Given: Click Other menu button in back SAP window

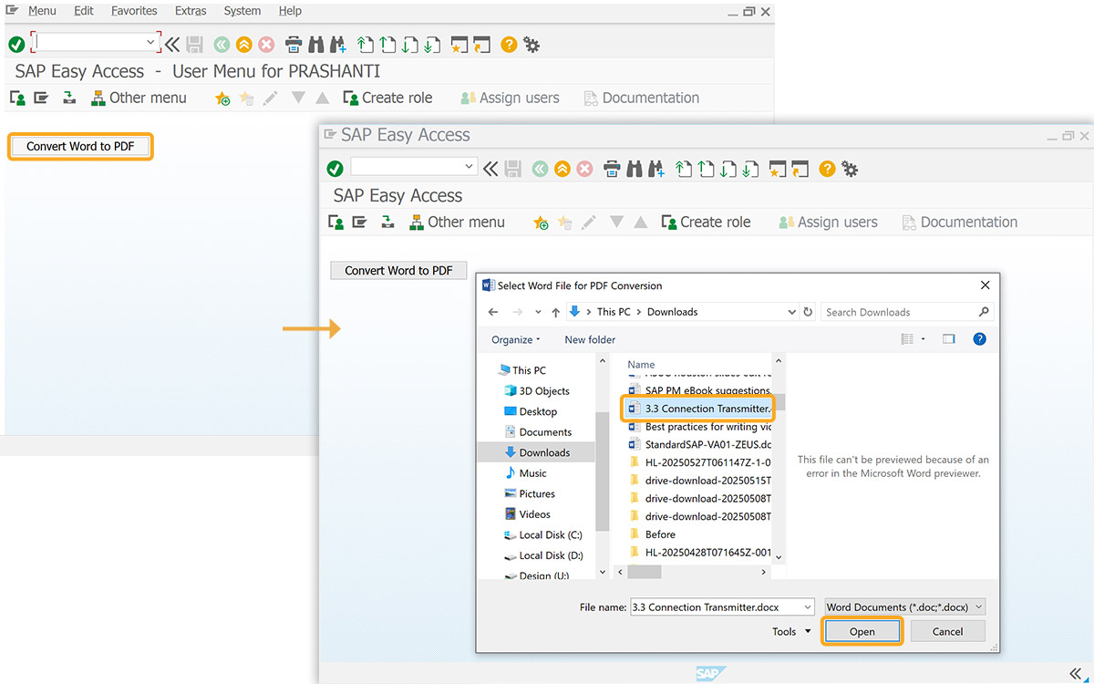Looking at the screenshot, I should (x=139, y=98).
